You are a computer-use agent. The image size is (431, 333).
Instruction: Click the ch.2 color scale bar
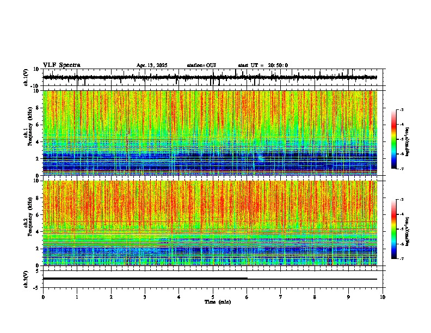(393, 229)
